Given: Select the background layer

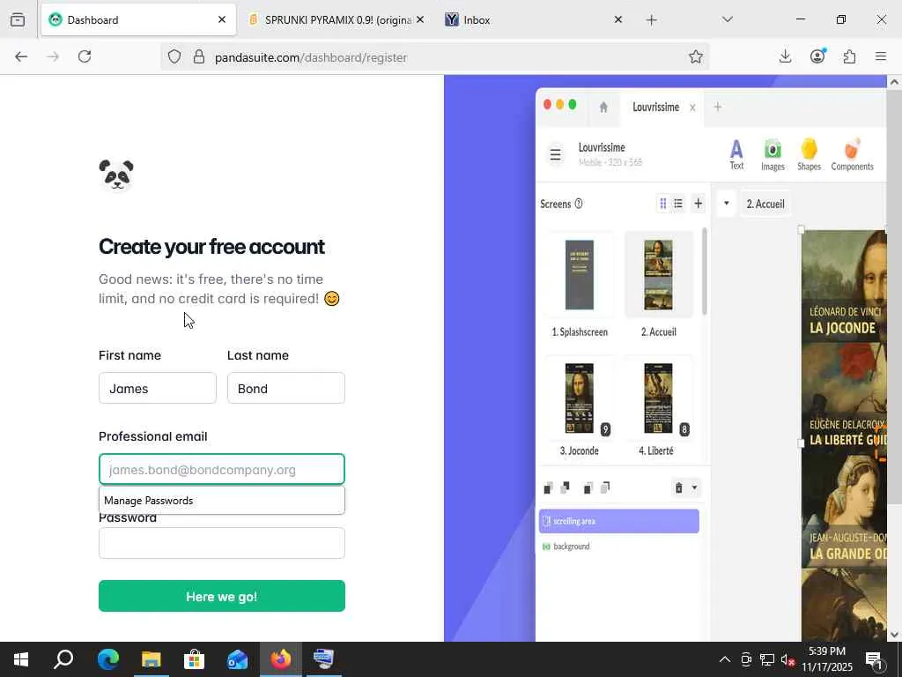Looking at the screenshot, I should [x=619, y=547].
